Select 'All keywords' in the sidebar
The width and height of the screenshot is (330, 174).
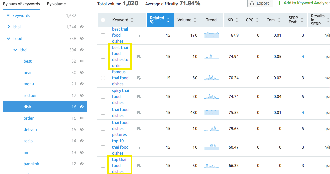click(x=18, y=16)
